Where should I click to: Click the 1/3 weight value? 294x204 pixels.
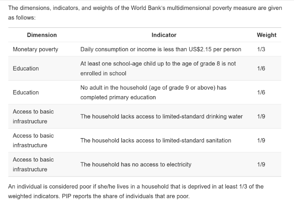click(261, 49)
